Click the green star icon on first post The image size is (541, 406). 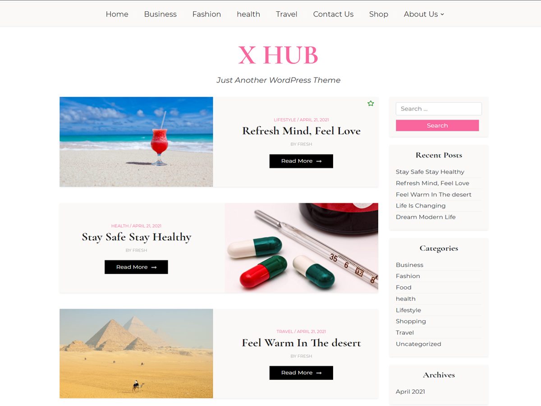(x=371, y=103)
